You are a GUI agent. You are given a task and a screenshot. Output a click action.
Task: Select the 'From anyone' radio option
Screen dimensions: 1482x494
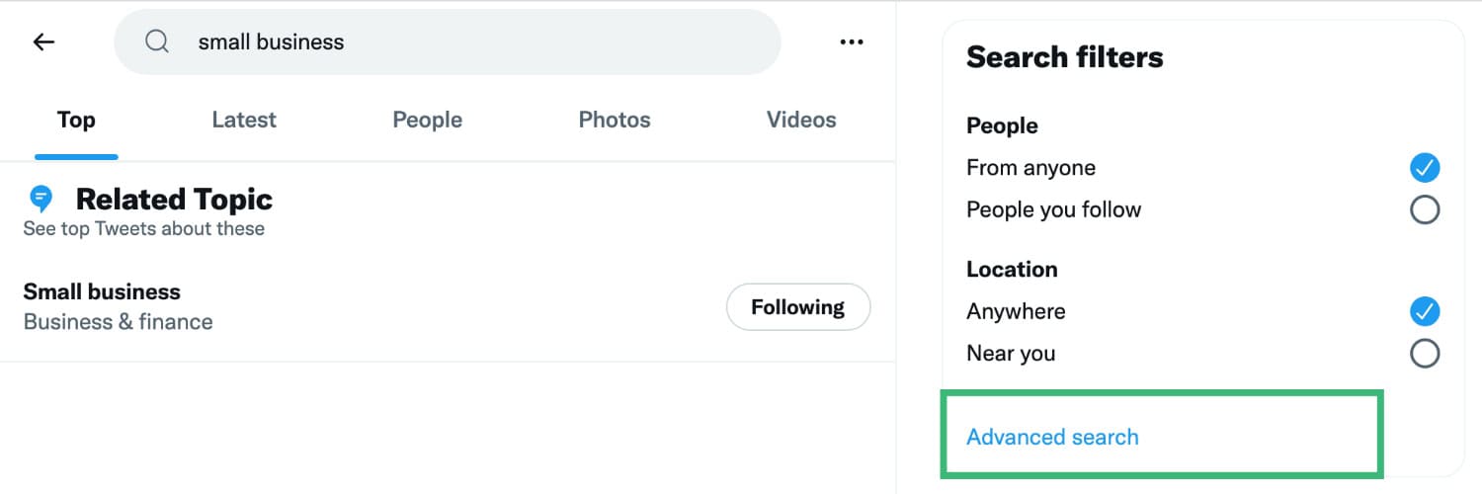[x=1424, y=168]
